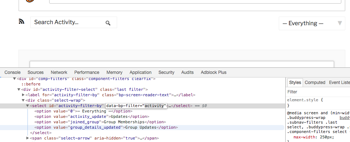This screenshot has height=142, width=350.
Task: Collapse the activity-filter-by select node
Action: [27, 106]
